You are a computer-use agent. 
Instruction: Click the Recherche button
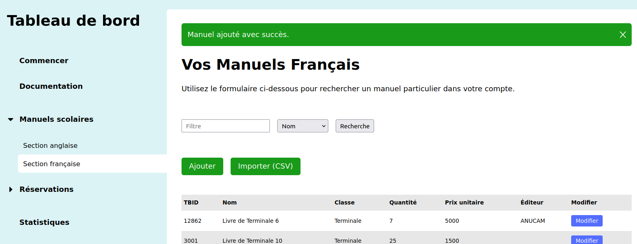(x=355, y=126)
